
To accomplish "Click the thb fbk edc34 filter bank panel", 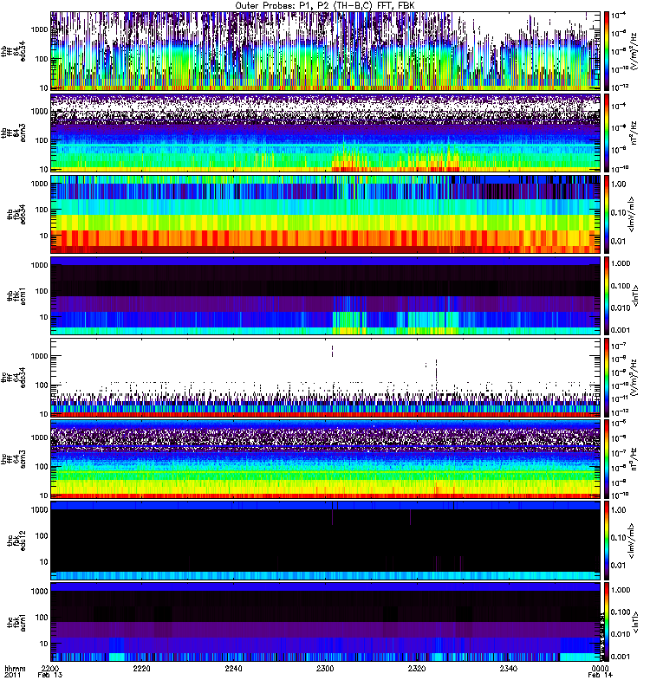I will [325, 213].
